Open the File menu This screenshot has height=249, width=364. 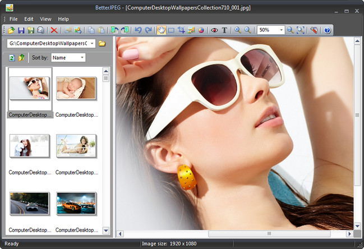(13, 19)
